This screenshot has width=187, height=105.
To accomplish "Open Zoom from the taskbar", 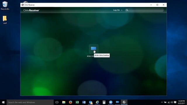I will click(x=111, y=102).
